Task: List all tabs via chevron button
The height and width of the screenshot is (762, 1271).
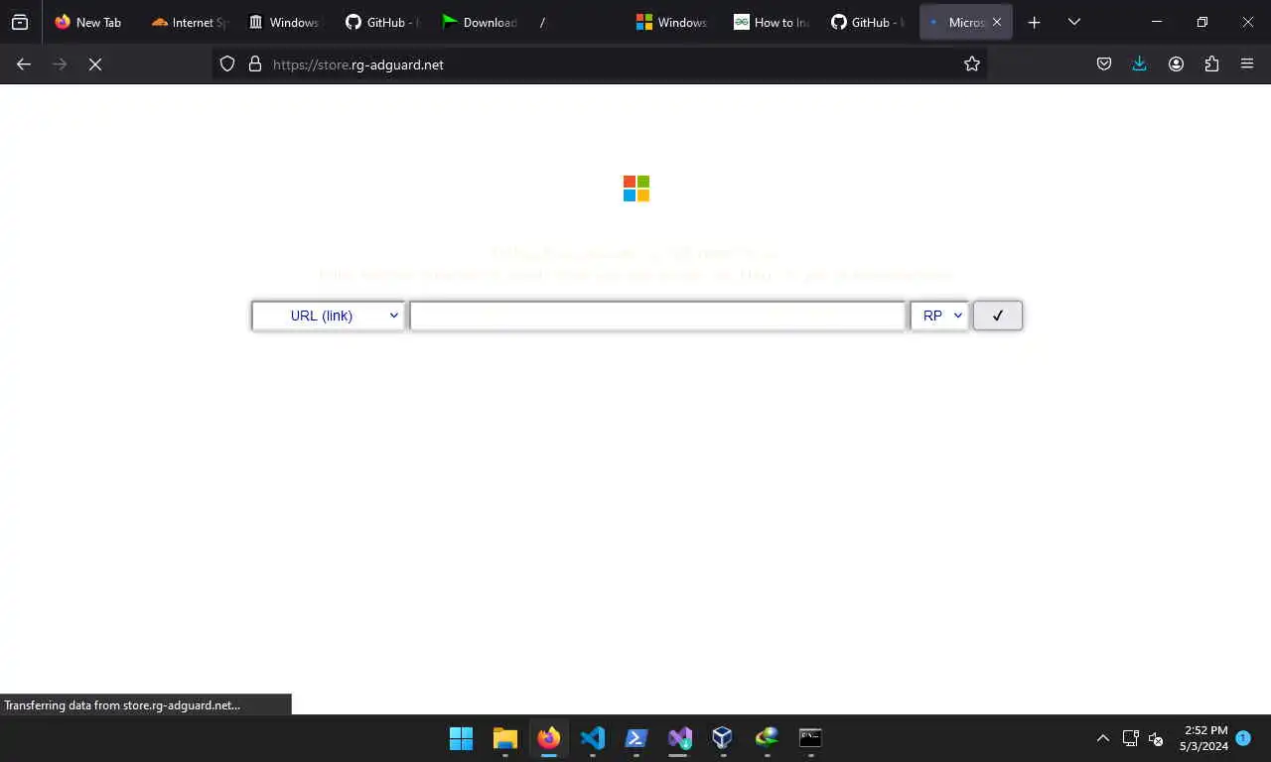Action: tap(1073, 22)
